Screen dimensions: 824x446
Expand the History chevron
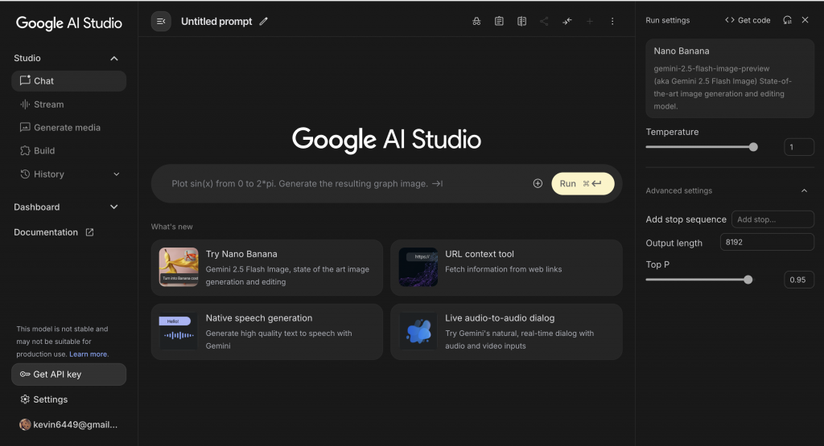click(117, 174)
